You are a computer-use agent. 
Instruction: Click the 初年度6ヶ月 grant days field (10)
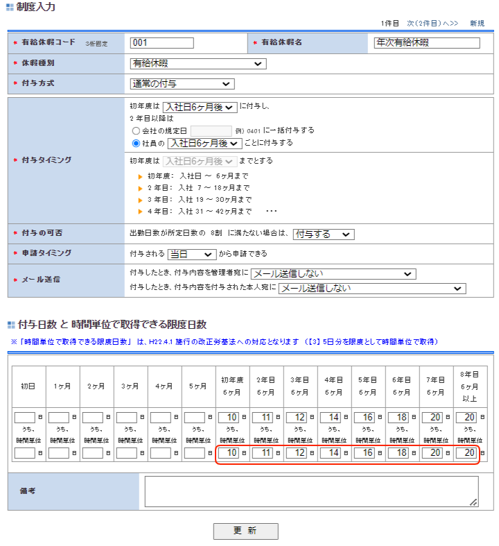click(x=229, y=417)
